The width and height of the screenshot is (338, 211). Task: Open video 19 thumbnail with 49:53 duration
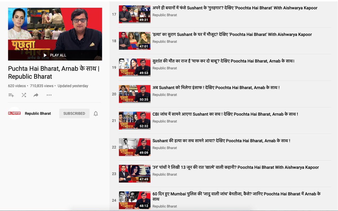pyautogui.click(x=135, y=67)
